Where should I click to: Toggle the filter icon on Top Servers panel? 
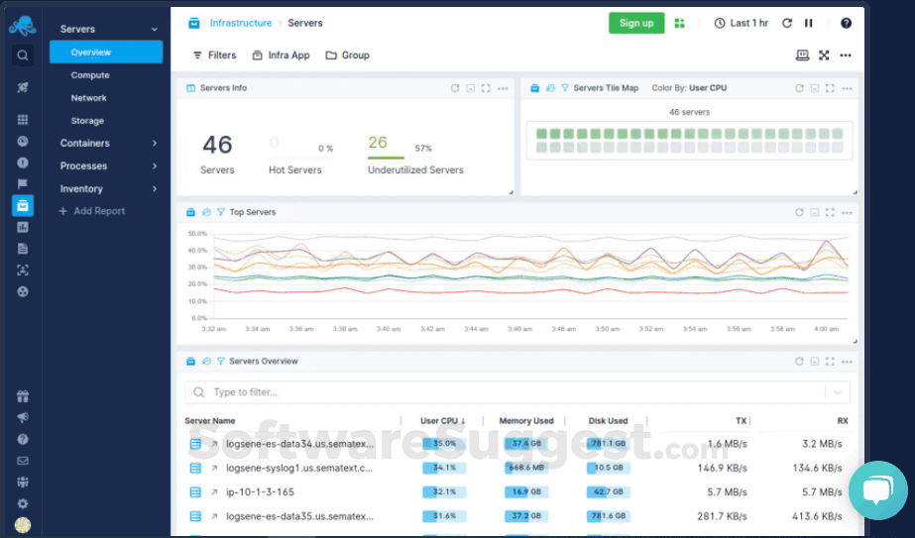221,212
